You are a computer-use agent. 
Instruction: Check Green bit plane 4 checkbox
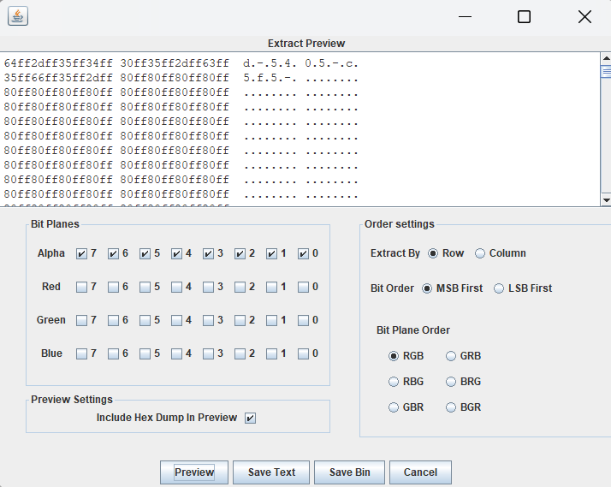[176, 320]
